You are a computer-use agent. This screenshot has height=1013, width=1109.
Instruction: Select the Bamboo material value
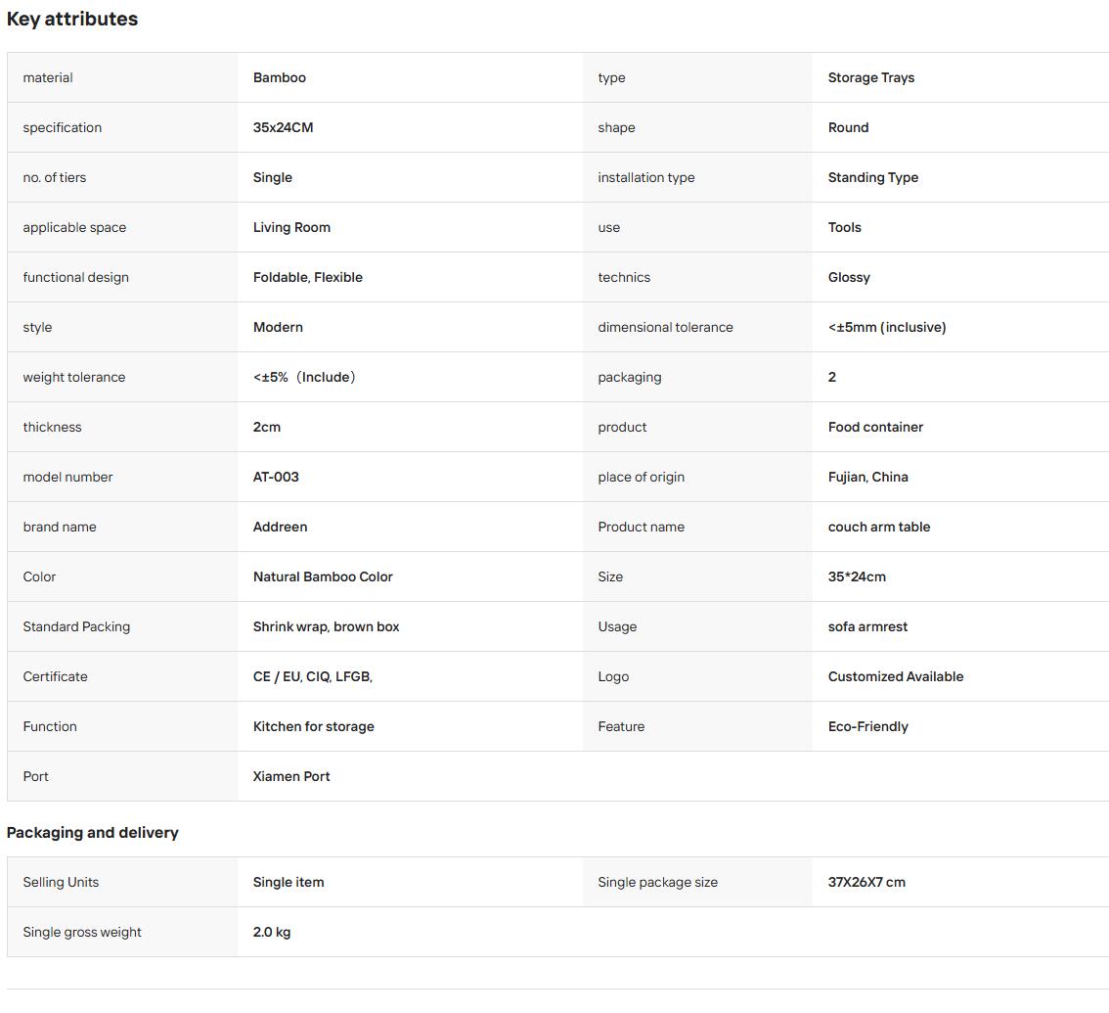[280, 78]
